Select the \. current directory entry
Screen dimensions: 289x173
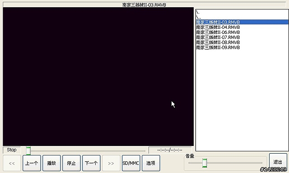pyautogui.click(x=242, y=12)
